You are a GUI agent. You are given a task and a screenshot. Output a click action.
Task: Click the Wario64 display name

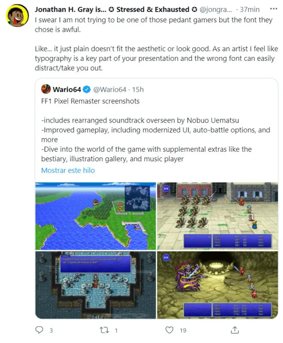(x=67, y=90)
